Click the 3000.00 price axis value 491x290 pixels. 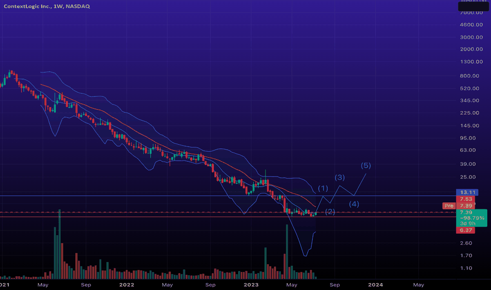point(472,37)
